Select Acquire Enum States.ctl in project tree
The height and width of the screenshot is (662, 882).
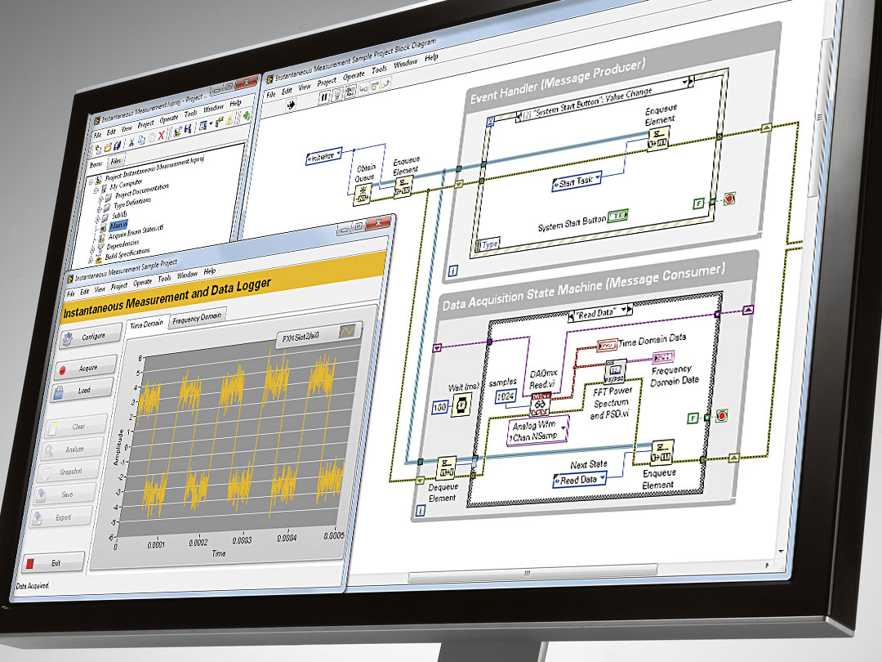click(136, 232)
